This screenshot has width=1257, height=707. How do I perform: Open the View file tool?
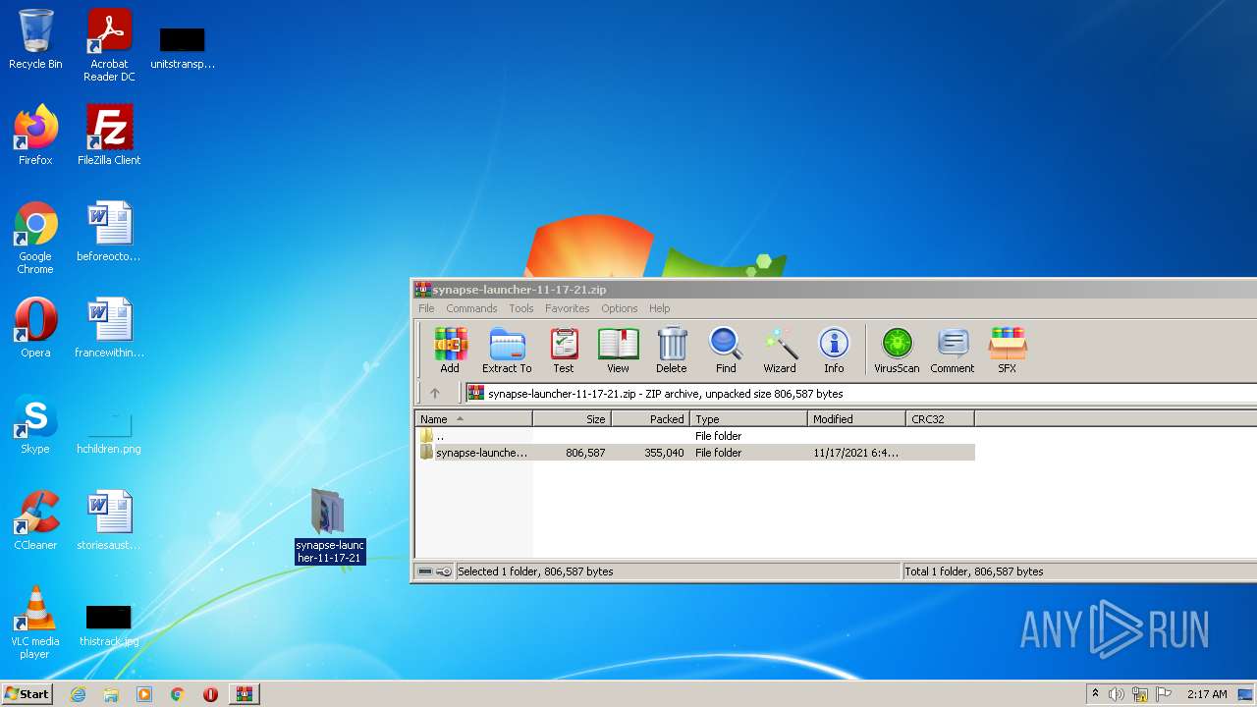coord(618,351)
